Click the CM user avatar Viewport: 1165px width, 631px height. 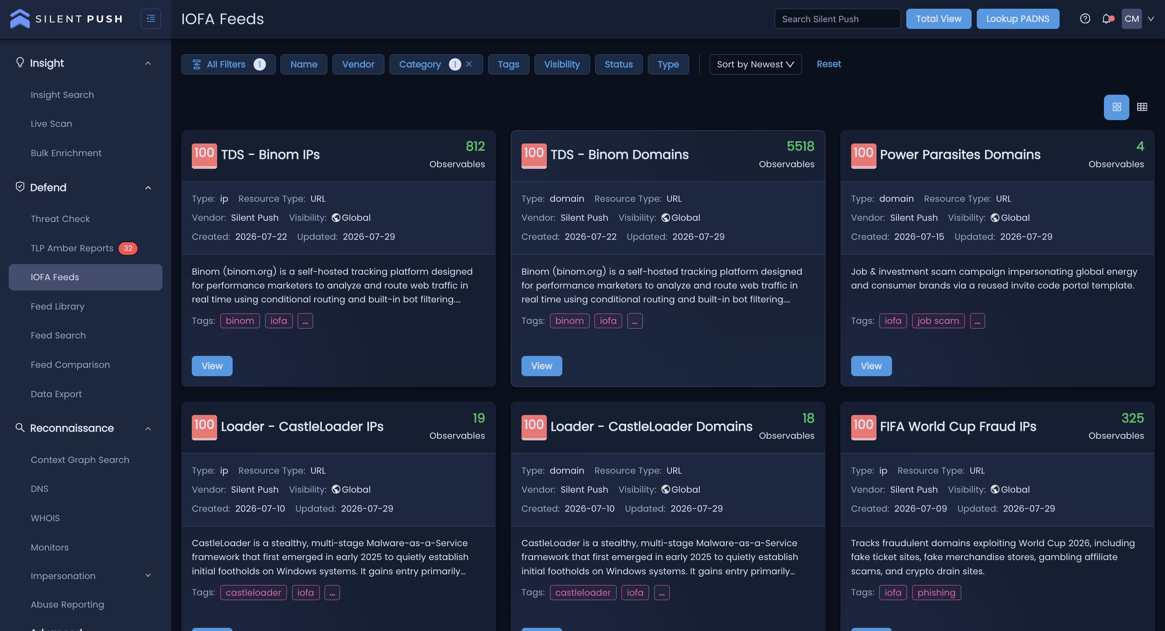tap(1132, 19)
